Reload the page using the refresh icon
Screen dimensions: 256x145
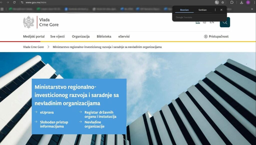pyautogui.click(x=14, y=2)
